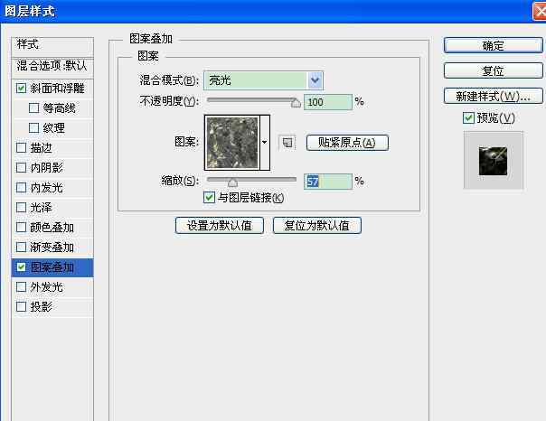Toggle the 与图层链接 checkbox
Image resolution: width=546 pixels, height=421 pixels.
coord(209,198)
